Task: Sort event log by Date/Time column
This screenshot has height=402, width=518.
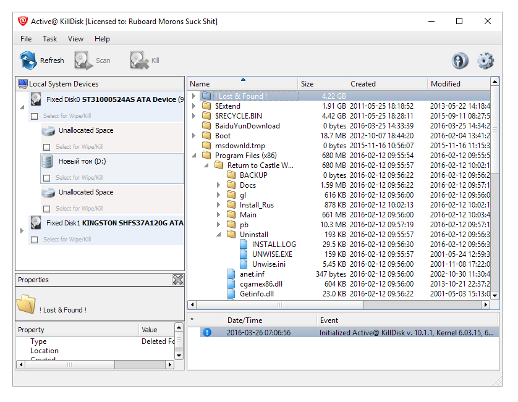Action: coord(270,320)
